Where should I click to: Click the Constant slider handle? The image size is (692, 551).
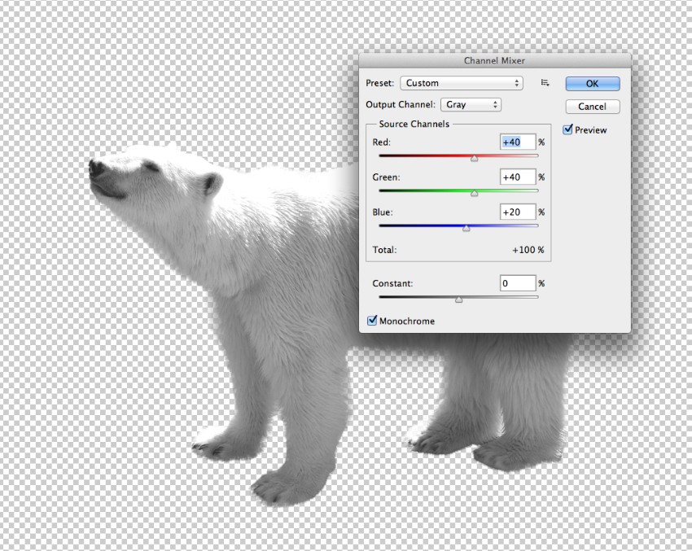pos(459,299)
